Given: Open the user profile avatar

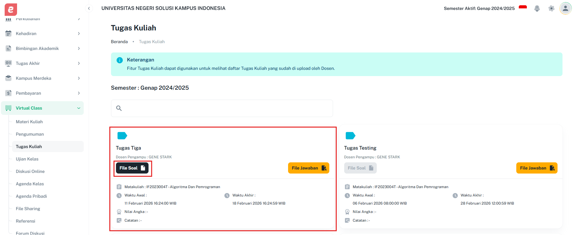Looking at the screenshot, I should (566, 8).
